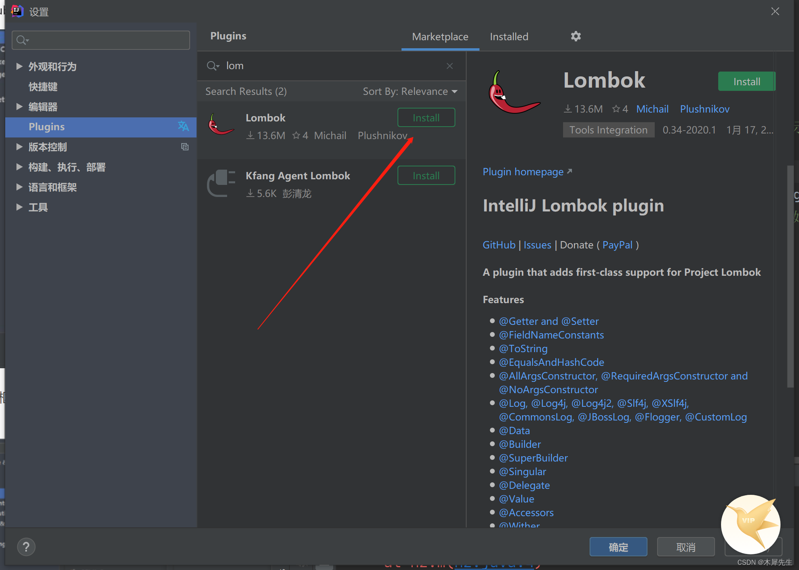Open the @Data feature link

pos(514,431)
